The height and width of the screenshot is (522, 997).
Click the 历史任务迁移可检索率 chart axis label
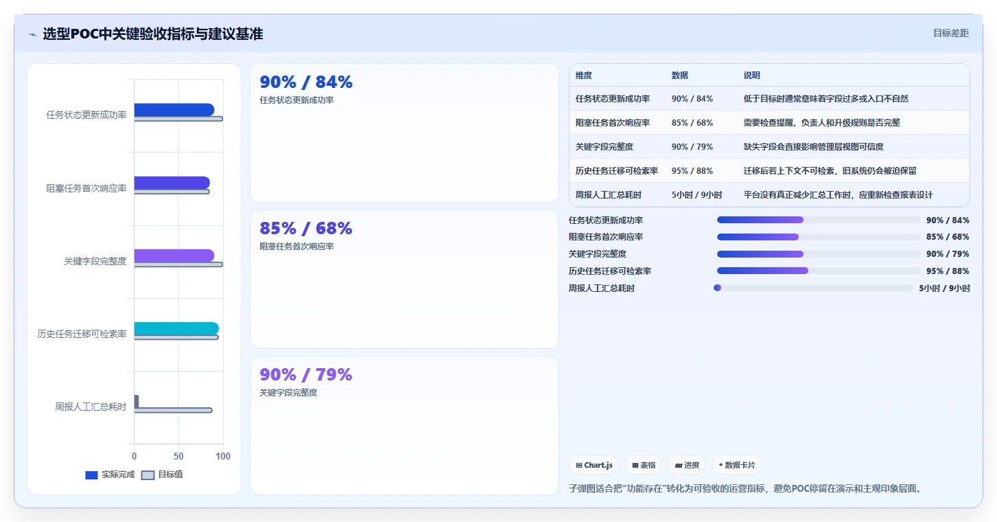pyautogui.click(x=82, y=334)
